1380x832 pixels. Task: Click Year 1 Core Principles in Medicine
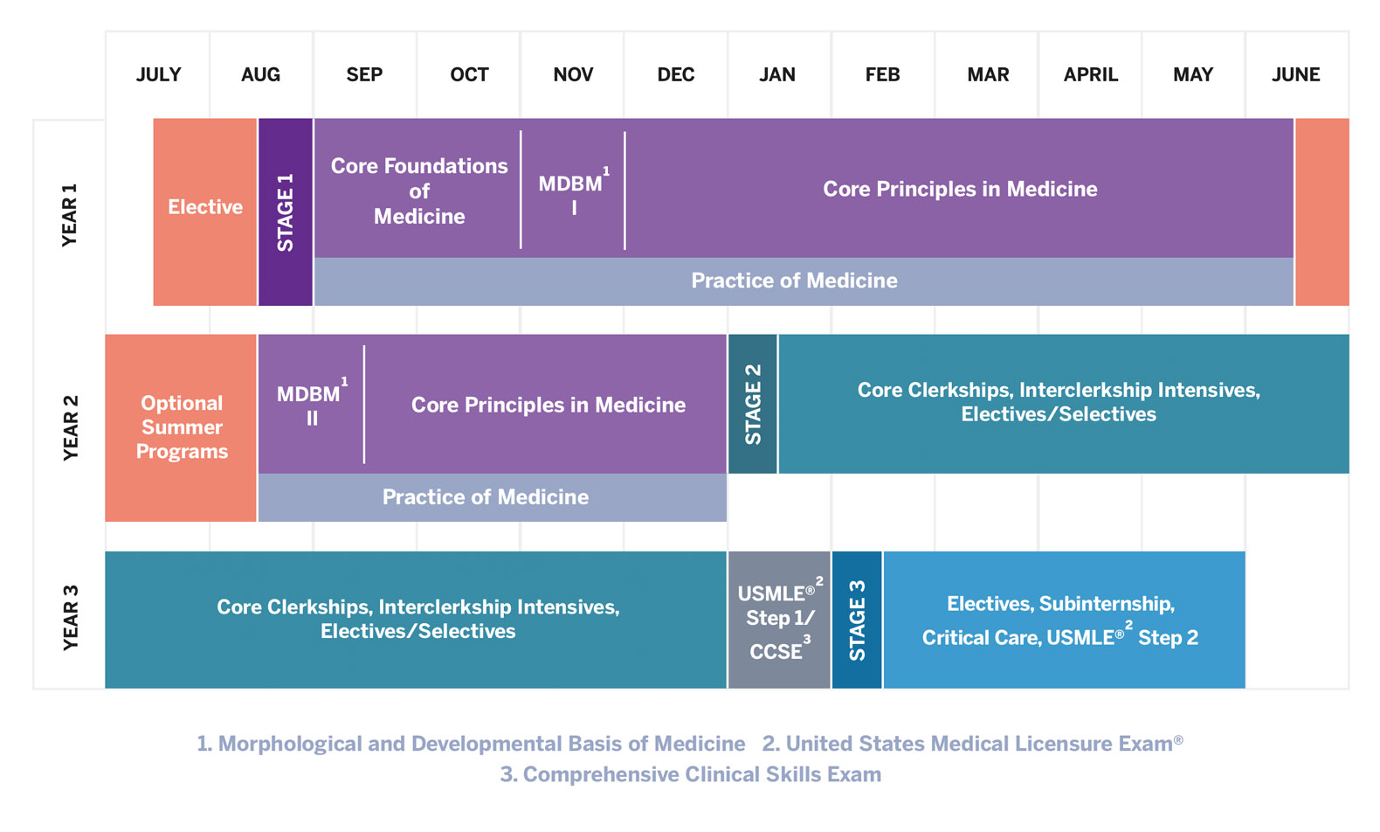(x=959, y=189)
